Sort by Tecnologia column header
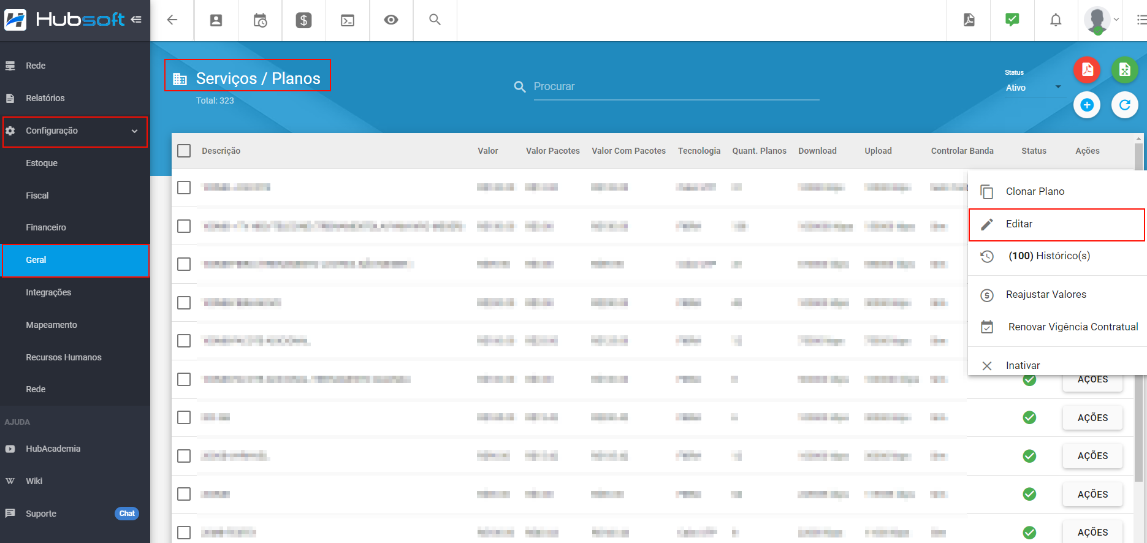 point(699,151)
